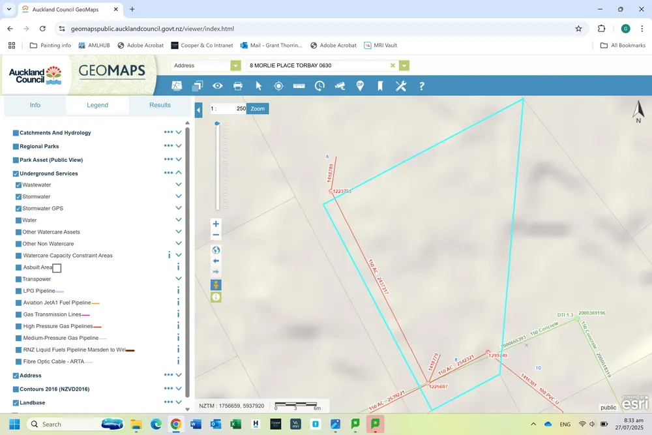Screen dimensions: 652x435
Task: Click the Zoom scale button
Action: [x=258, y=108]
